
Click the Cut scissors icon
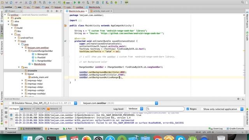click(x=26, y=2)
